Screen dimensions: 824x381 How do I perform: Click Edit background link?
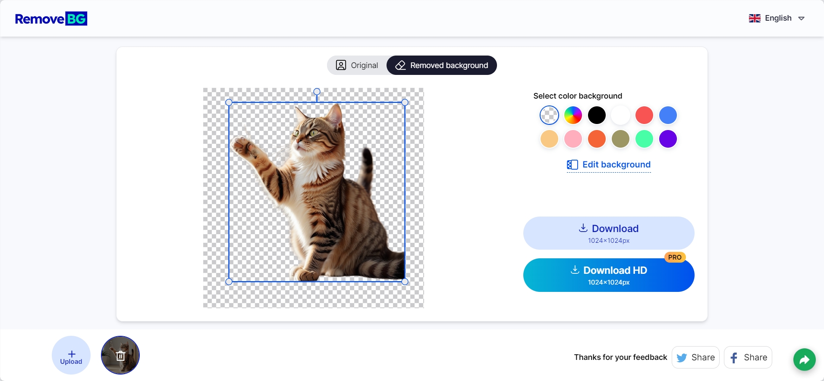pos(609,165)
